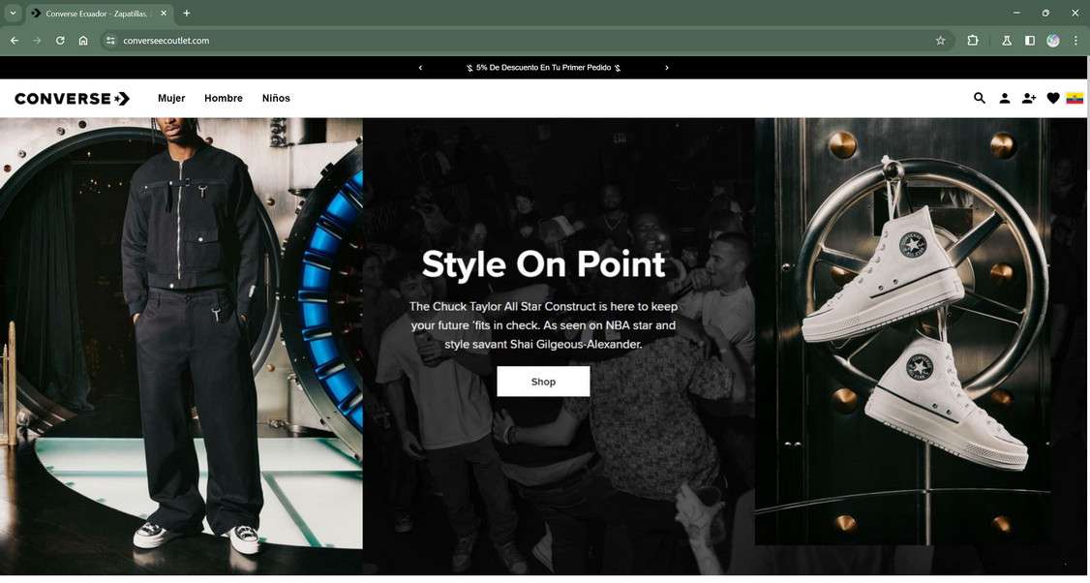This screenshot has width=1090, height=583.
Task: Click the Style On Point heading
Action: (x=544, y=264)
